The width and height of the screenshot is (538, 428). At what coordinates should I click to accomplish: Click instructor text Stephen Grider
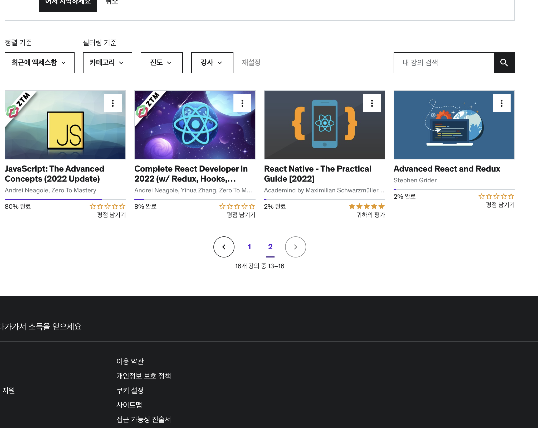[x=415, y=180]
